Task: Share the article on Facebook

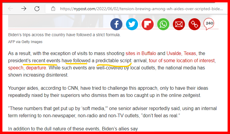Action: 116,24
